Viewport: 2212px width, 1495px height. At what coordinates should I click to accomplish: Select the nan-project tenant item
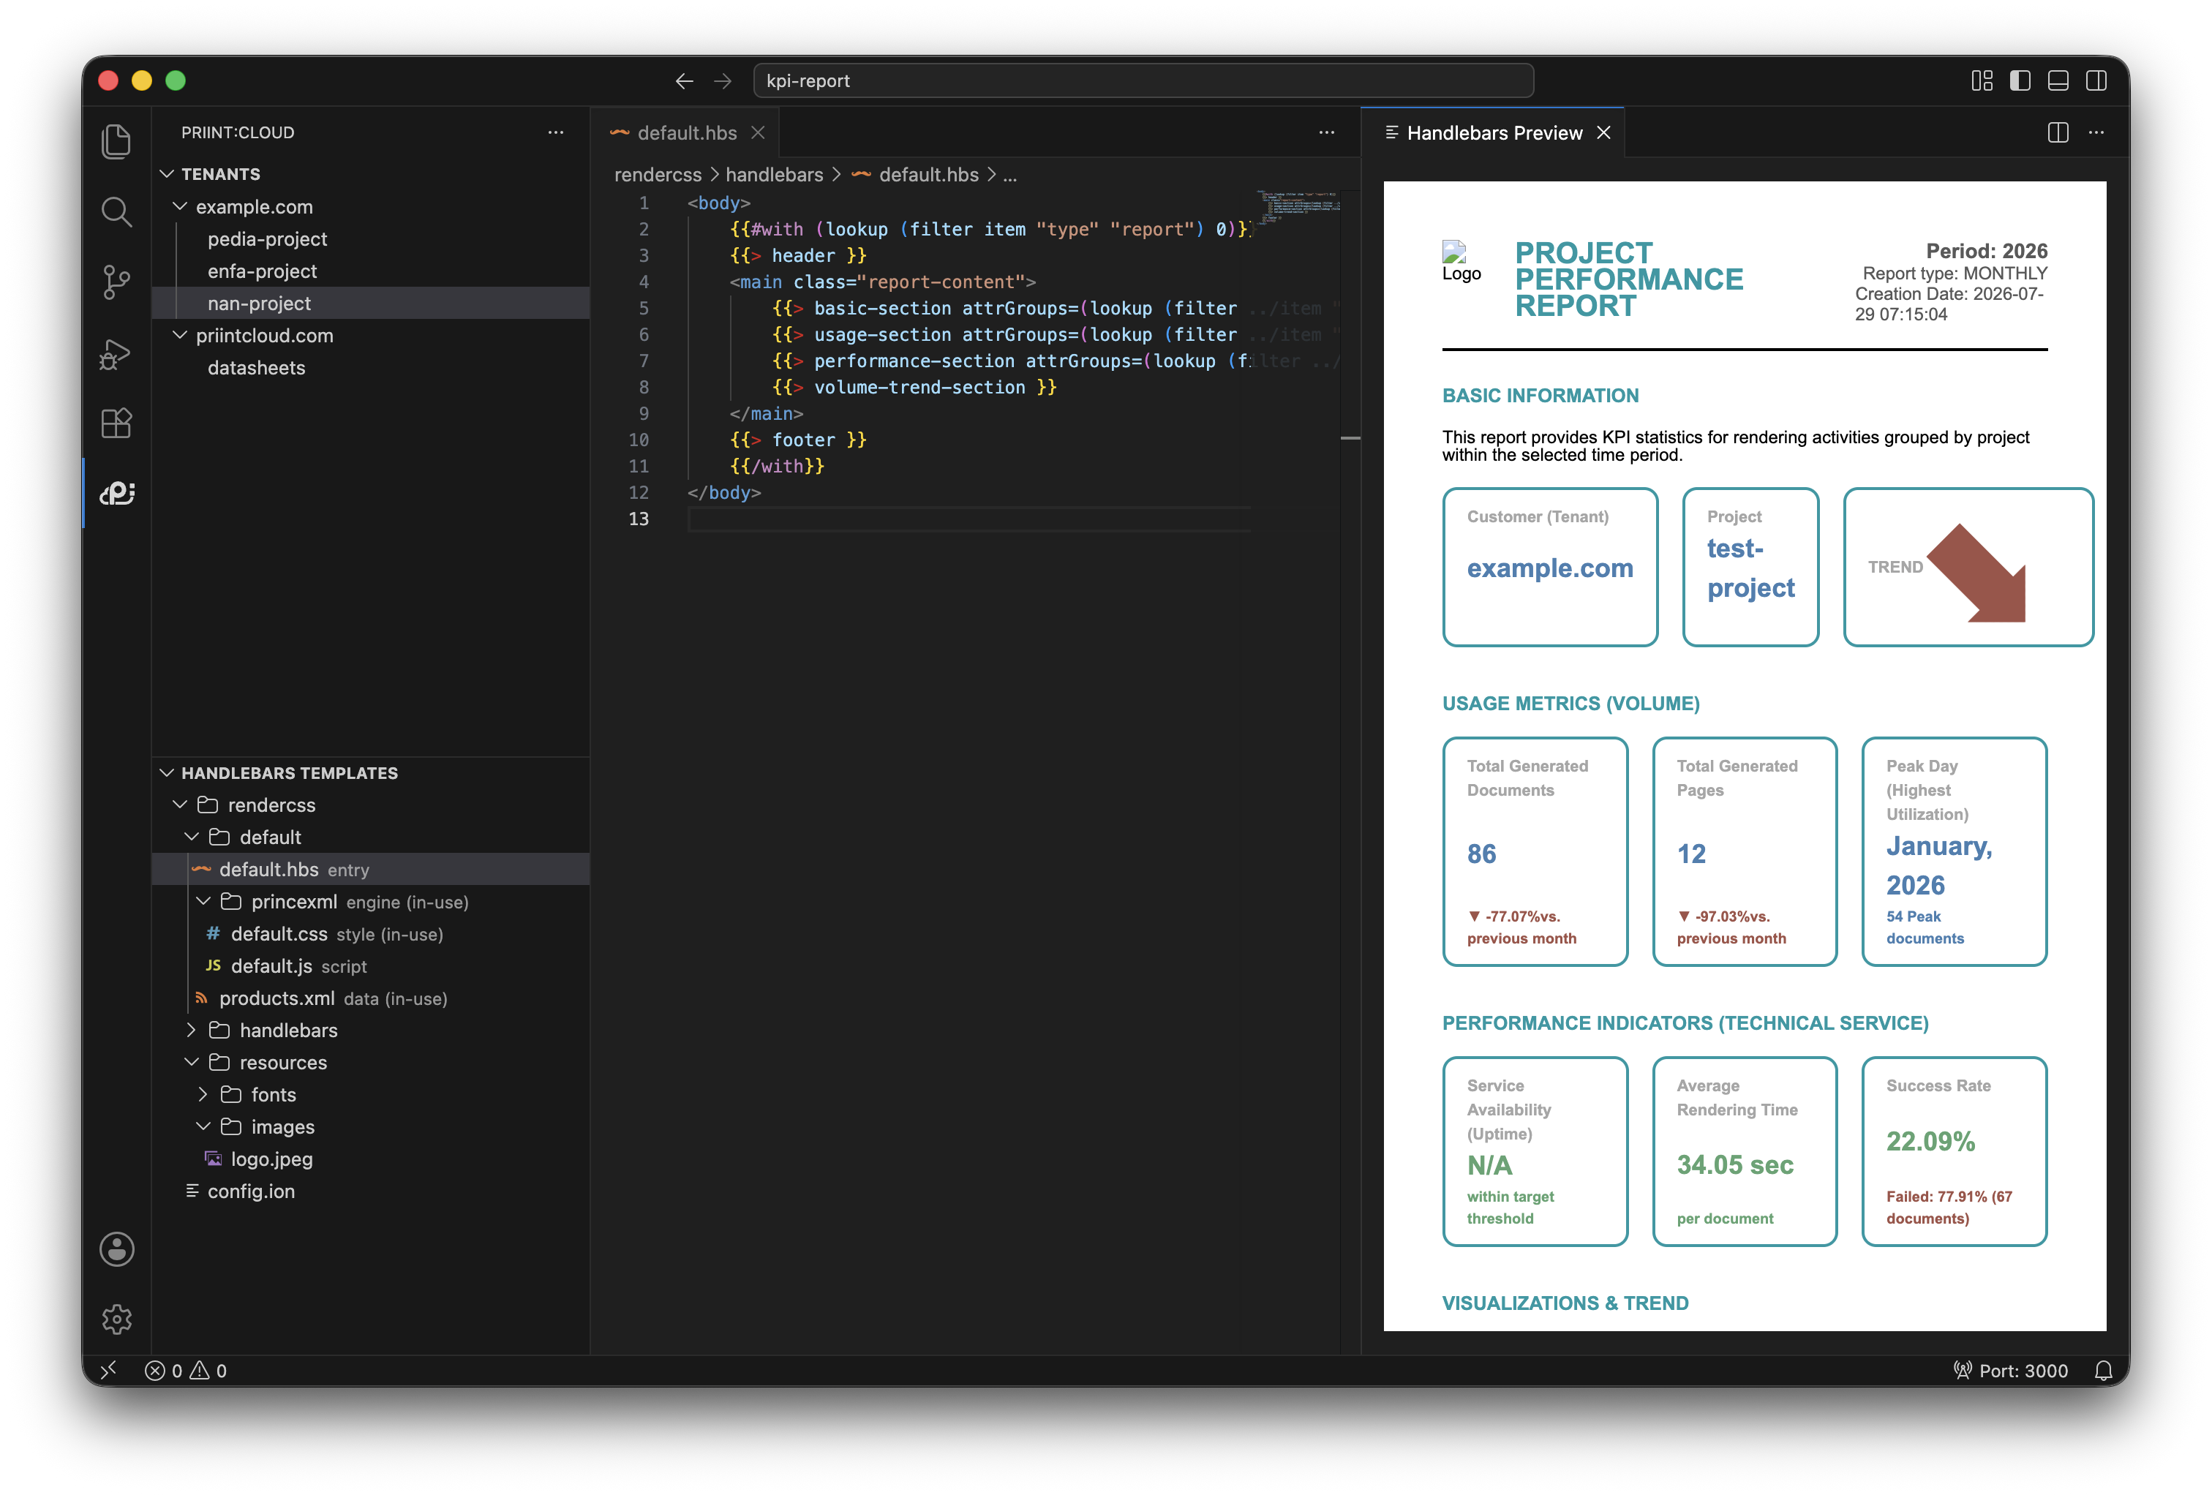(370, 304)
